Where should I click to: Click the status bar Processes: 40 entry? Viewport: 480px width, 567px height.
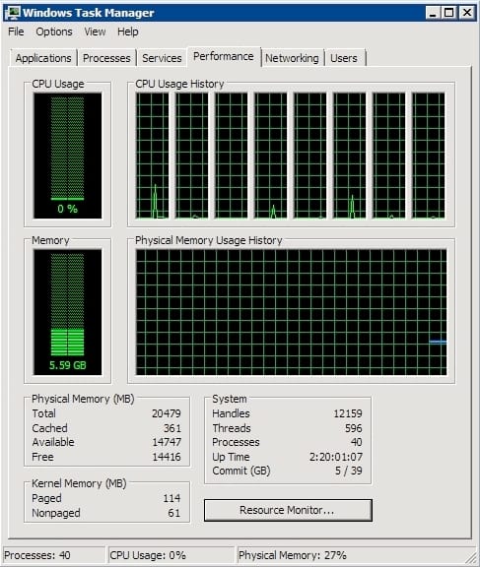53,555
